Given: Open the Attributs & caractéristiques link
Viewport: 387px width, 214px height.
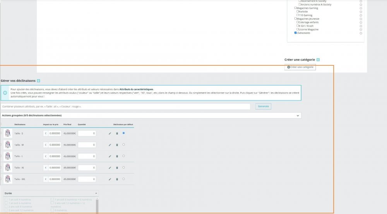Looking at the screenshot, I should click(136, 89).
